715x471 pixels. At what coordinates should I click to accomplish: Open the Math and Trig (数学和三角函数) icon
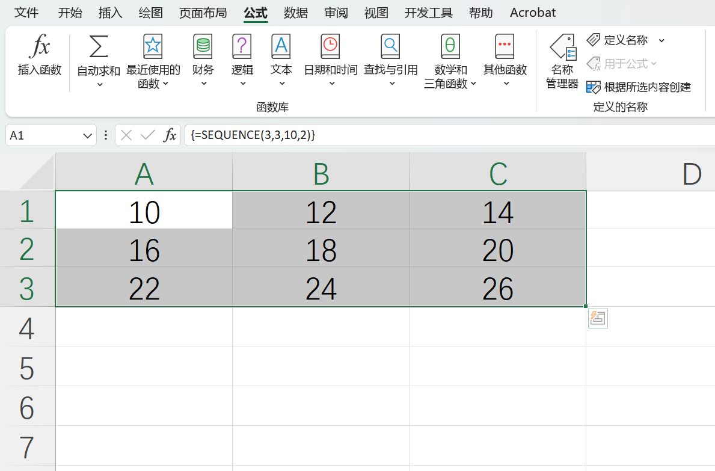[450, 46]
